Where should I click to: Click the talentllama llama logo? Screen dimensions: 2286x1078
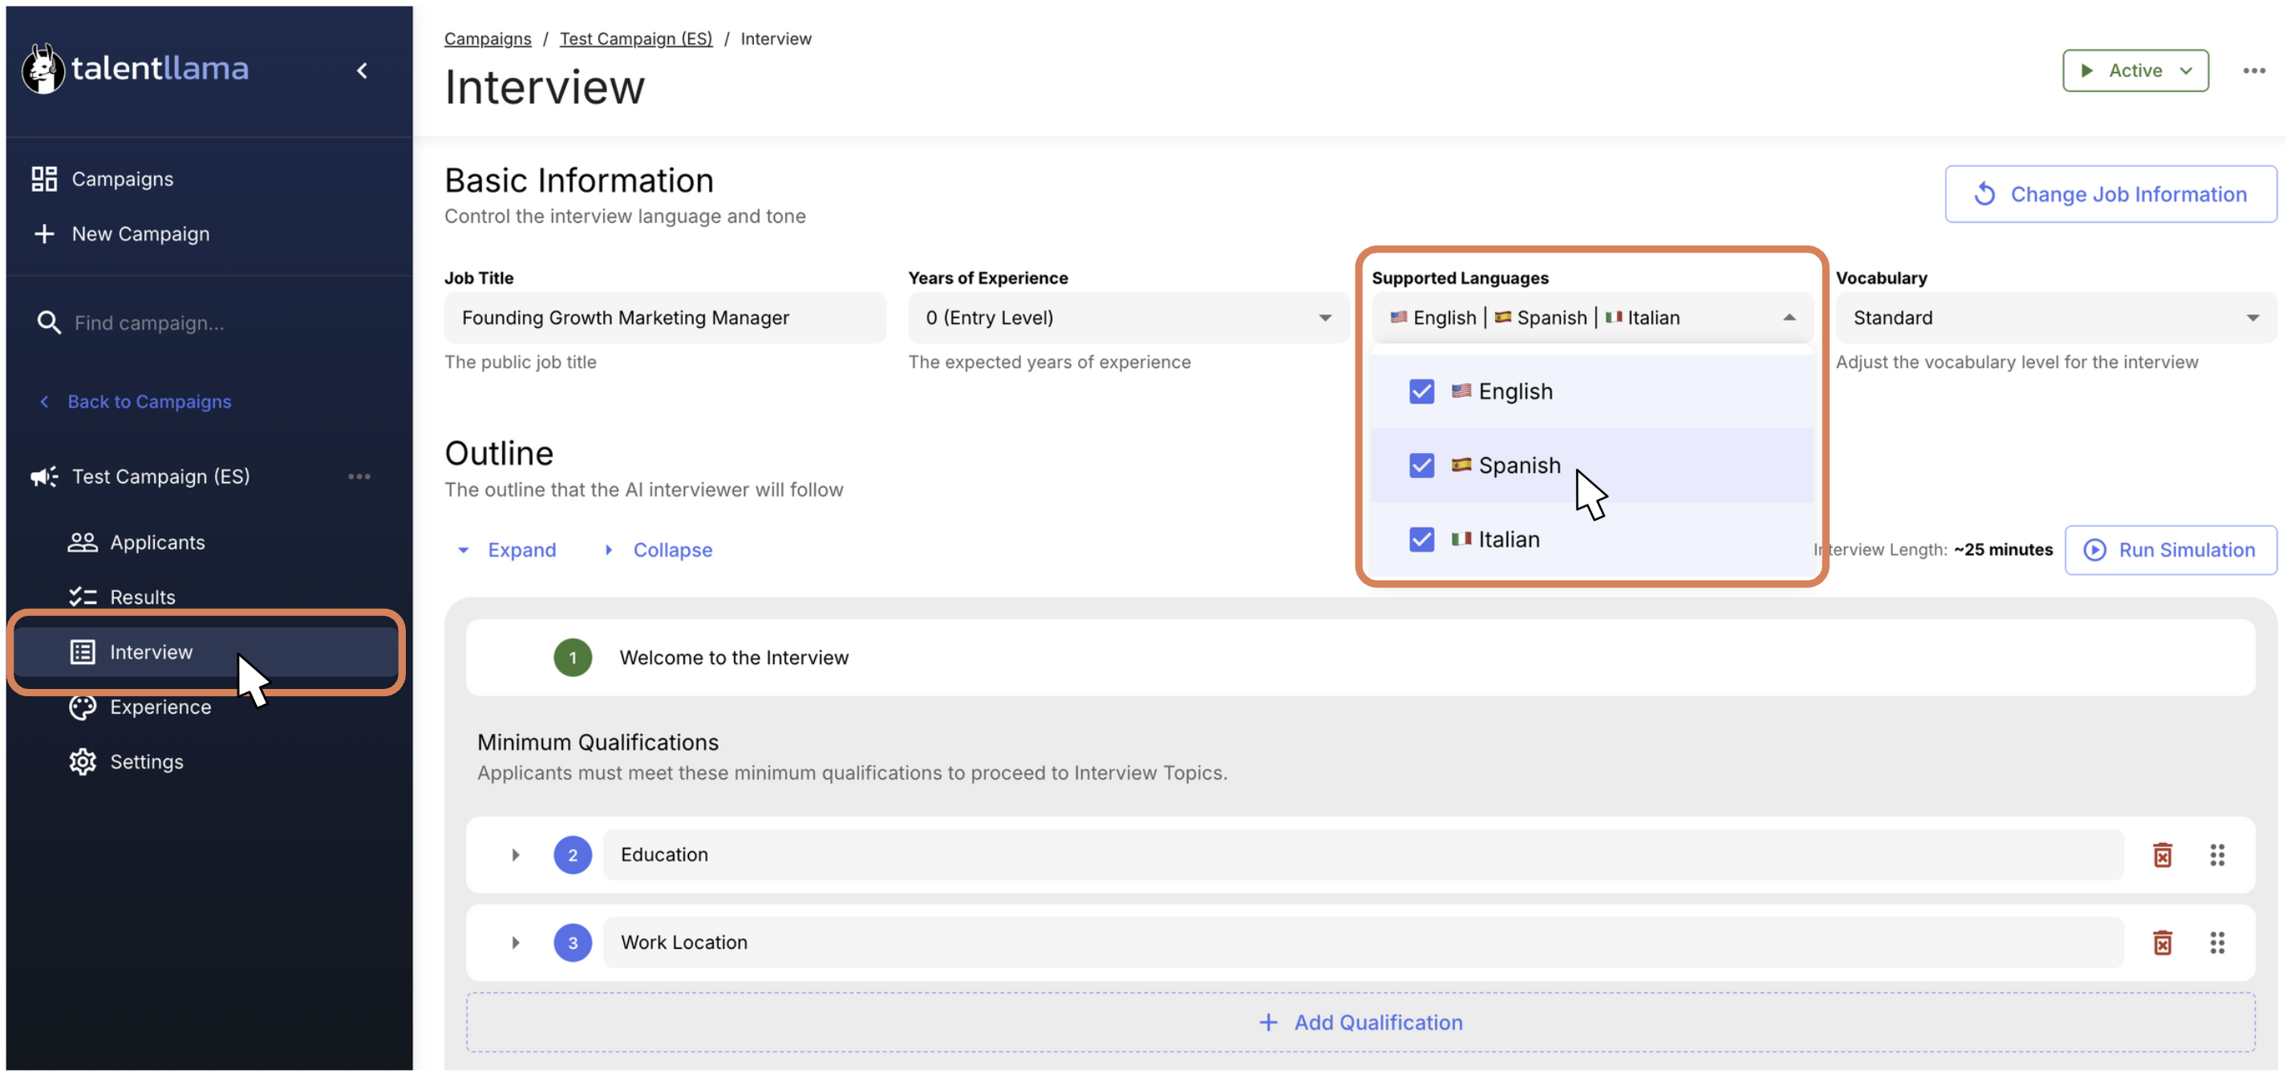[43, 69]
